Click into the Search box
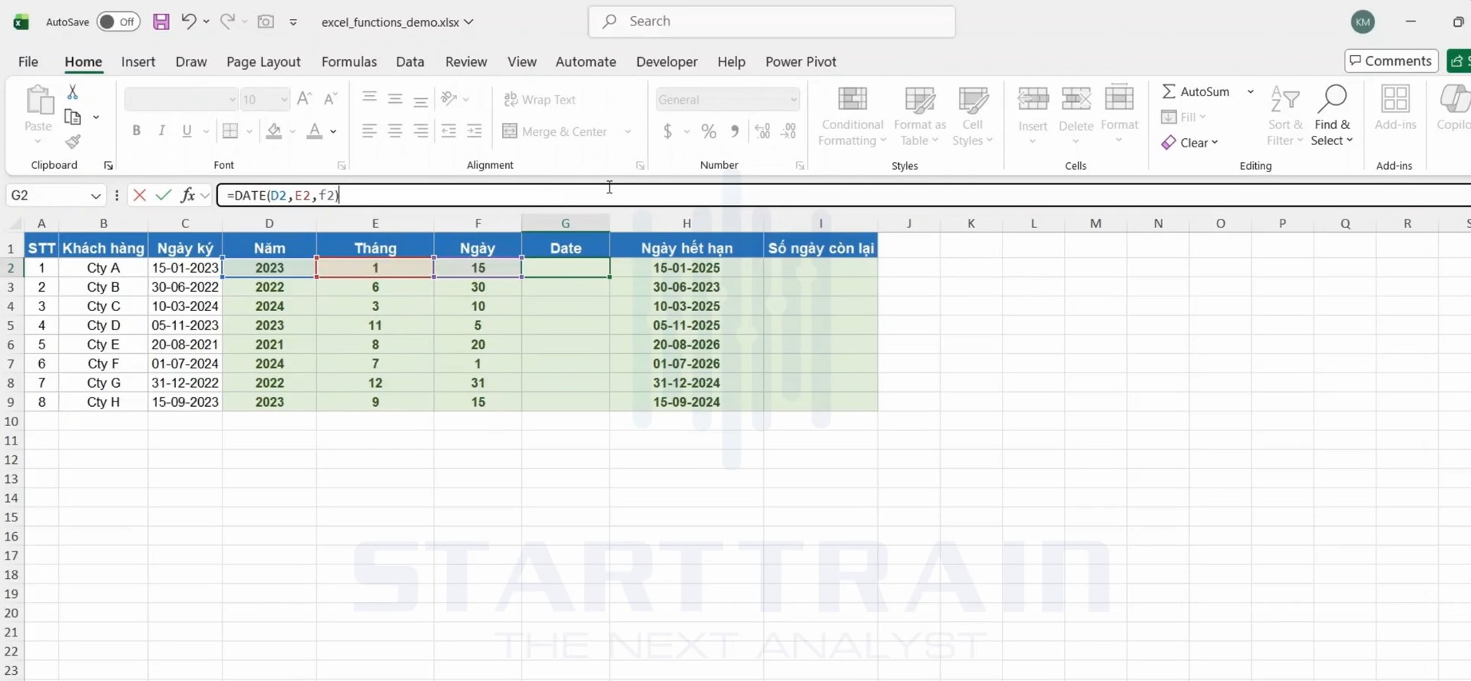 click(x=772, y=21)
